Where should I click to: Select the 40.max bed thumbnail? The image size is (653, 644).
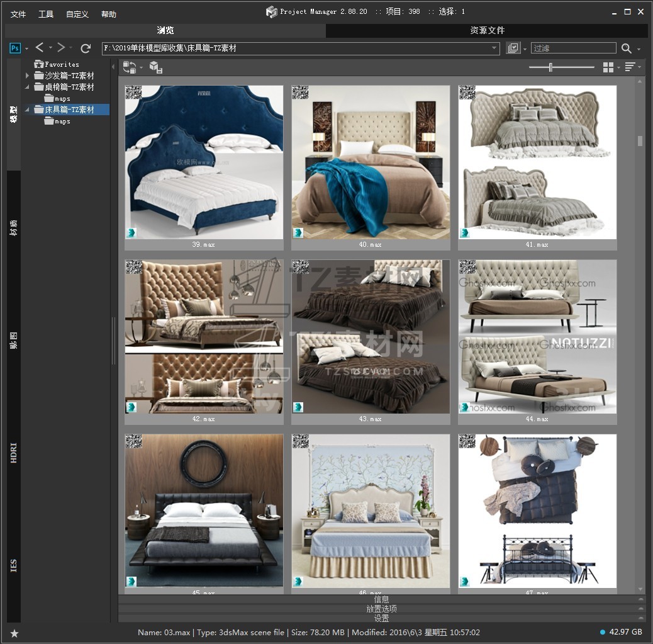[x=370, y=162]
